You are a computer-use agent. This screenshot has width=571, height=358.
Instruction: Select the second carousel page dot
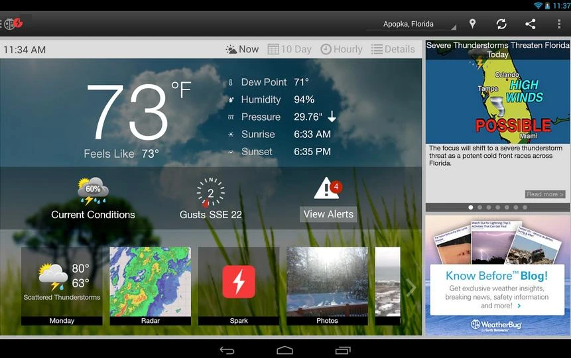pos(479,208)
